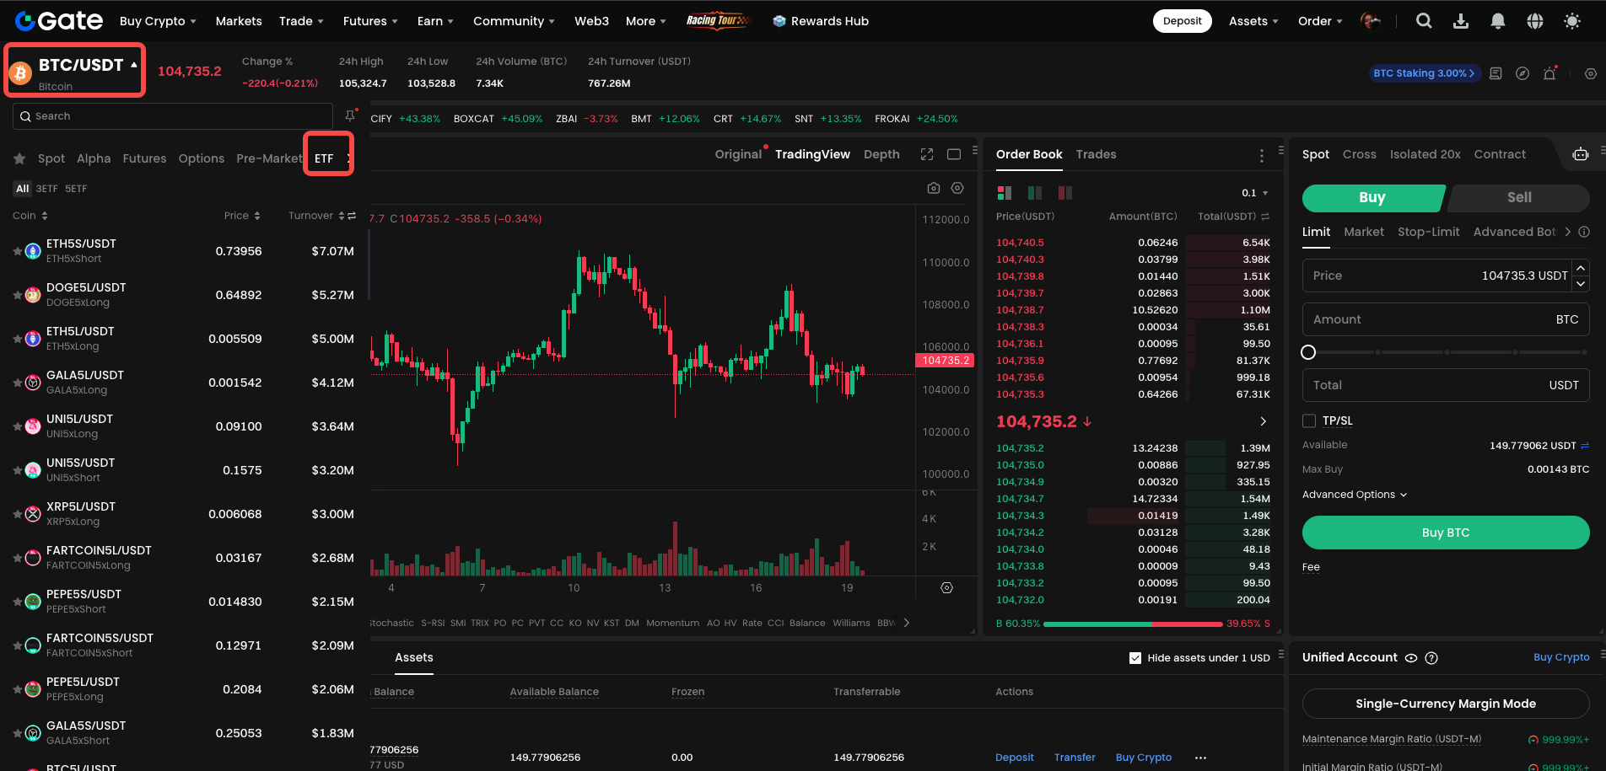The image size is (1606, 771).
Task: Expand the chart to fullscreen
Action: [x=927, y=154]
